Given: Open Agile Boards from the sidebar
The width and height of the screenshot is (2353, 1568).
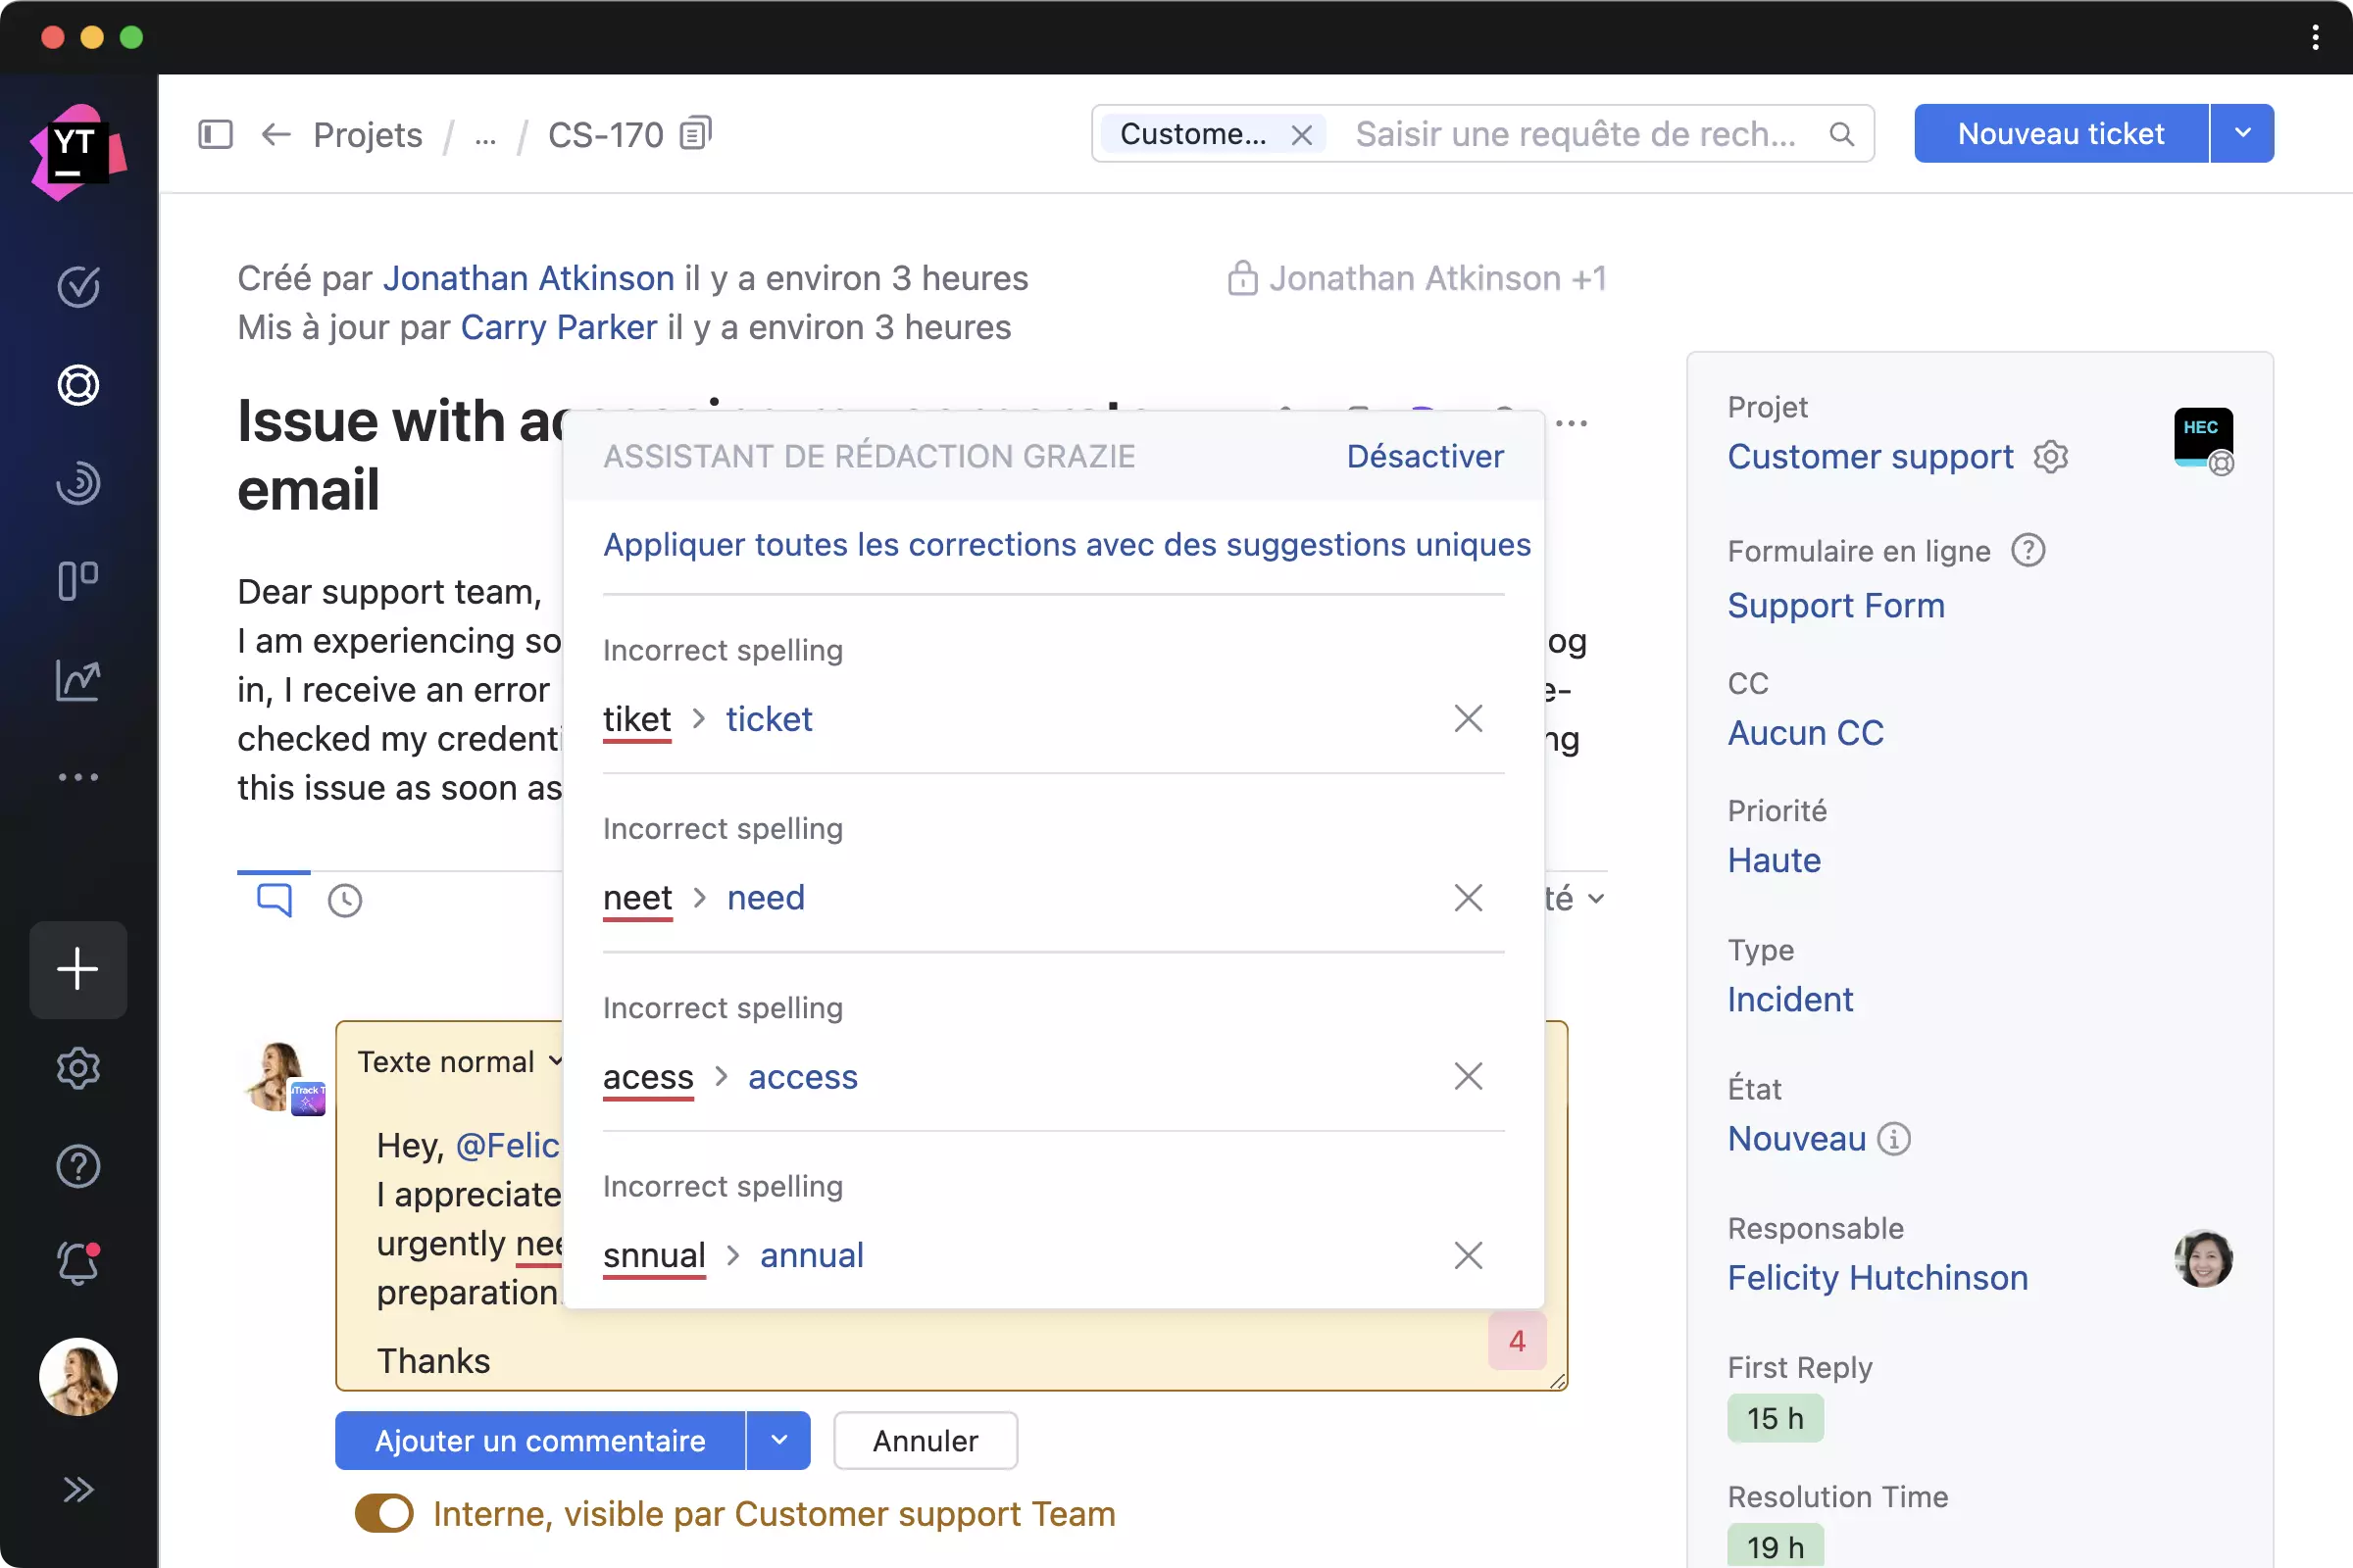Looking at the screenshot, I should pos(78,581).
